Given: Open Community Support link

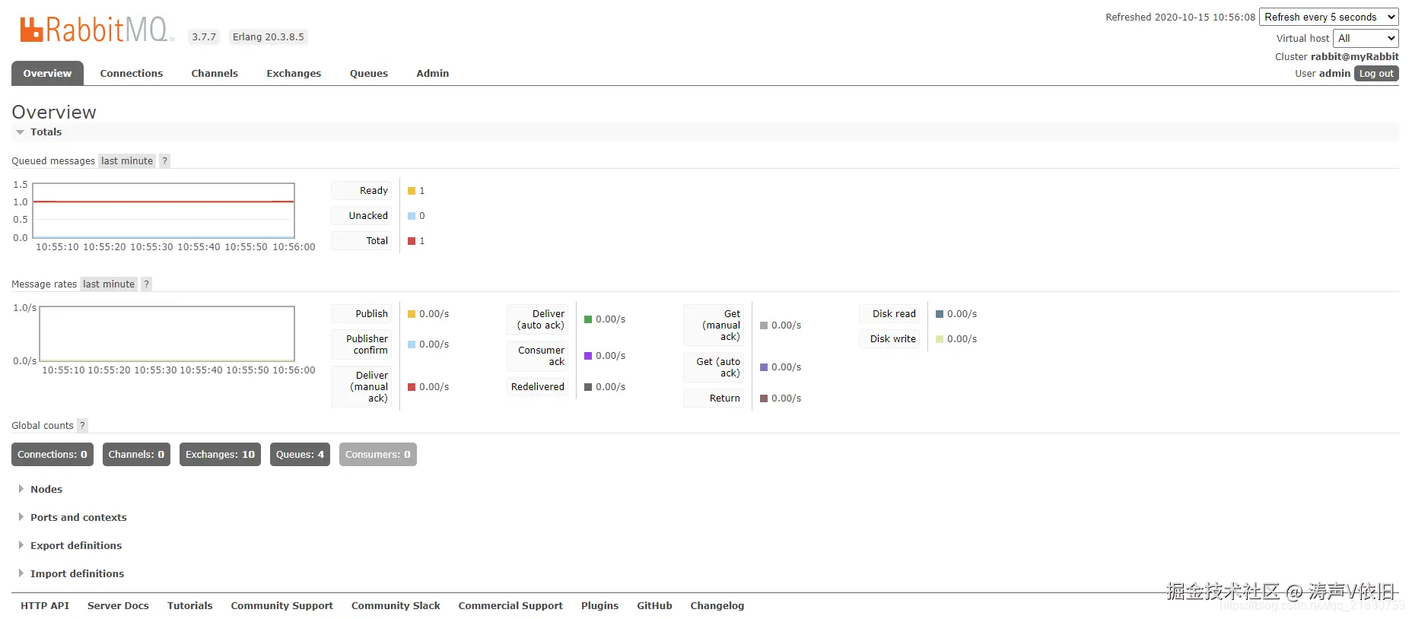Looking at the screenshot, I should pyautogui.click(x=282, y=605).
